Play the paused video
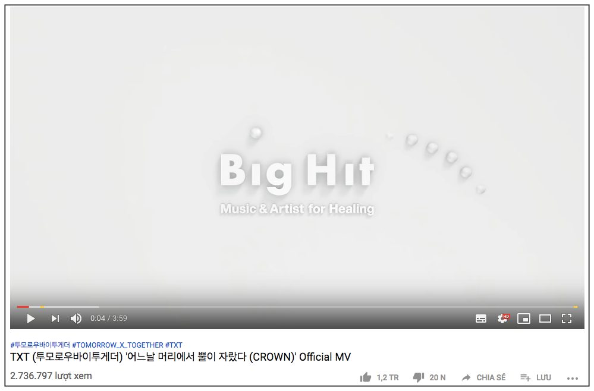This screenshot has width=594, height=391. [x=31, y=319]
